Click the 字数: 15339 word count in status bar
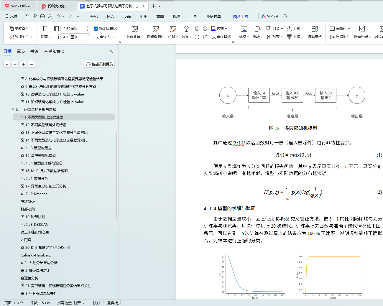Screen dimensions: 383x306 pyautogui.click(x=40, y=303)
